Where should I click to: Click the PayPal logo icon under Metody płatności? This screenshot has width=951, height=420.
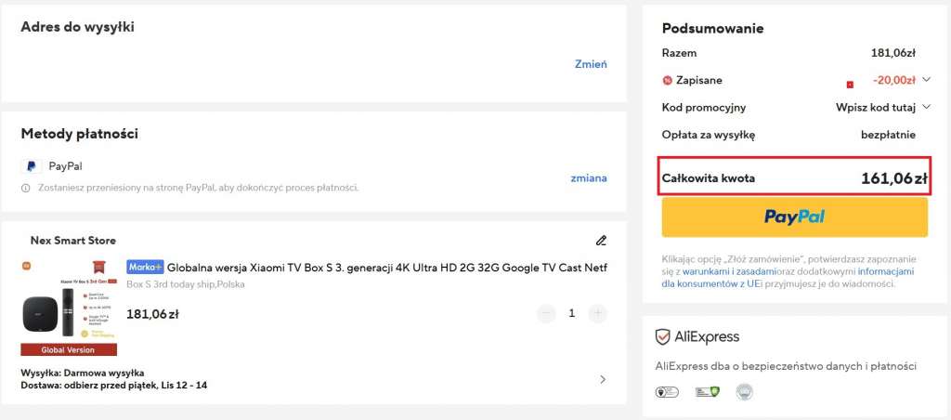31,166
